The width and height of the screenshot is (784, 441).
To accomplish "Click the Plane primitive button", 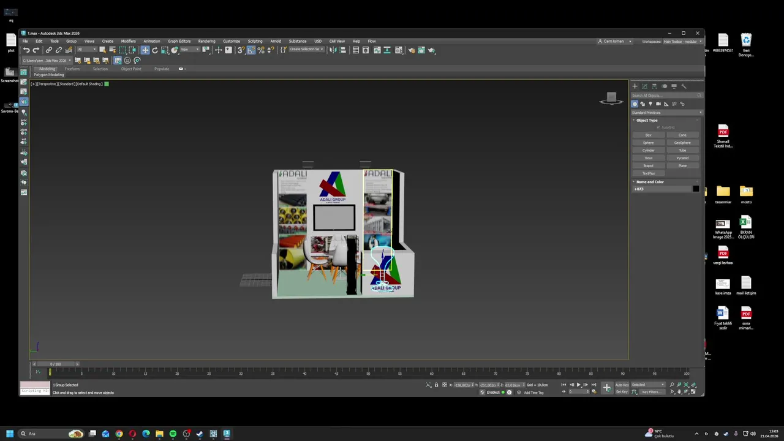I will point(682,166).
